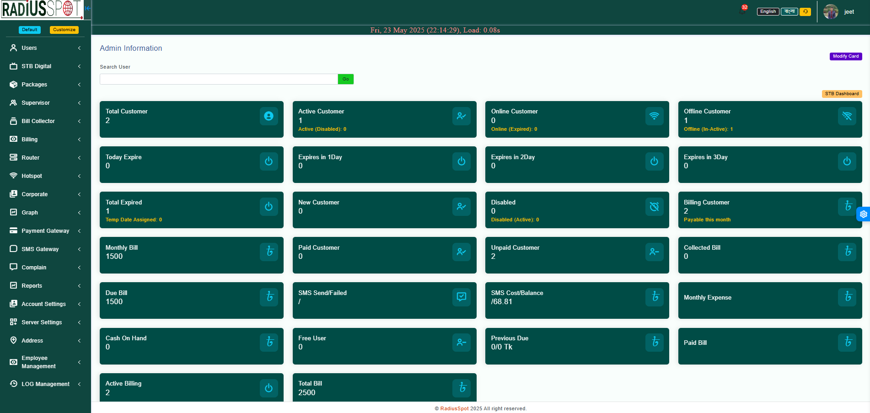870x413 pixels.
Task: Click the Unpaid Customer user-minus icon
Action: pyautogui.click(x=654, y=252)
